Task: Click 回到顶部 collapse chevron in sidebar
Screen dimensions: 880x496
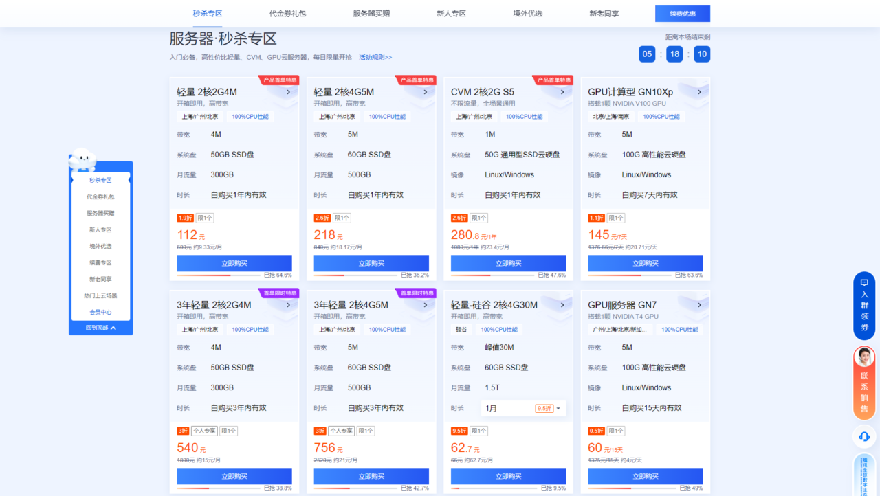Action: [x=113, y=328]
